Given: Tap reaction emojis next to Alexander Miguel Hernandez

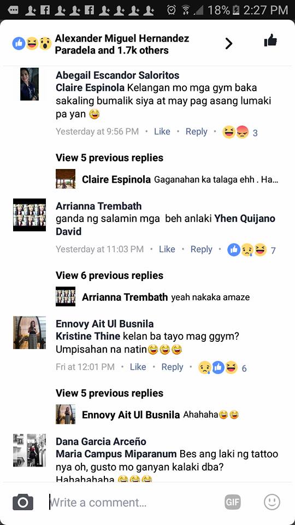Looking at the screenshot, I should click(32, 44).
